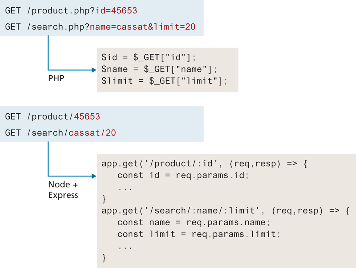356x268 pixels.
Task: Select the $limit = $_GET["limit"] code line
Action: pos(164,81)
